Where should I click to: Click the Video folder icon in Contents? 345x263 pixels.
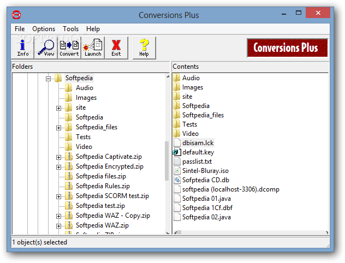coord(177,134)
